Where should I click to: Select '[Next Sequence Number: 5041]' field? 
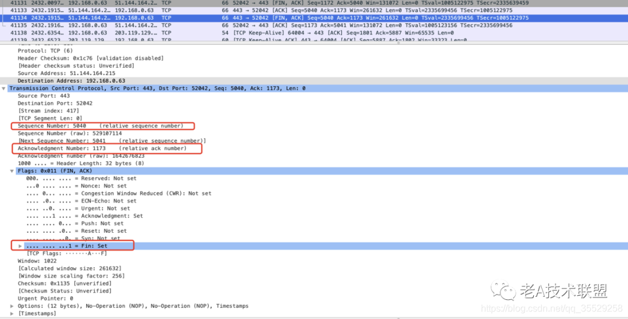[x=112, y=141]
